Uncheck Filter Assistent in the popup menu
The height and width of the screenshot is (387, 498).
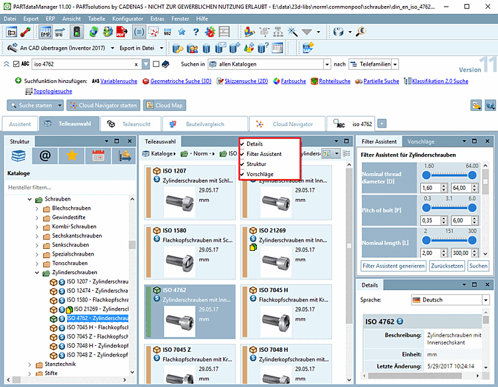click(x=264, y=154)
